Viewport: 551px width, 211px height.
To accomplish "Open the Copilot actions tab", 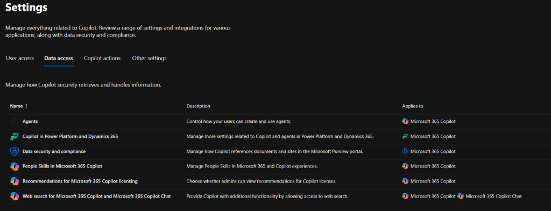I will coord(102,58).
